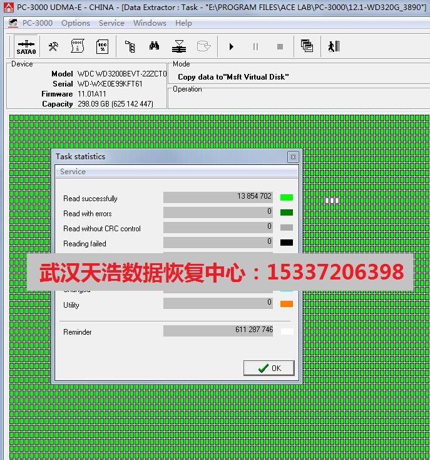Open the Windows menu
This screenshot has height=460, width=430.
click(150, 23)
